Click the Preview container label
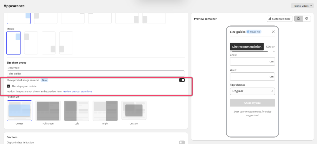The width and height of the screenshot is (317, 144). tap(205, 19)
